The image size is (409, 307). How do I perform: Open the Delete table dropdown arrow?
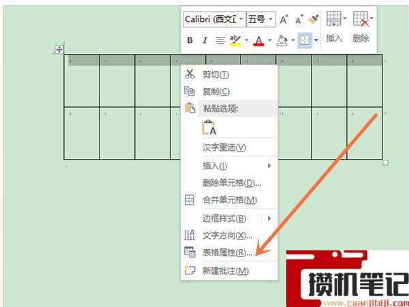372,18
